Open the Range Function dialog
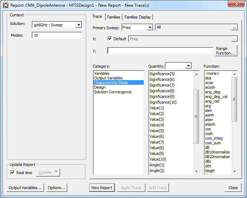The height and width of the screenshot is (198, 247). pos(226,51)
